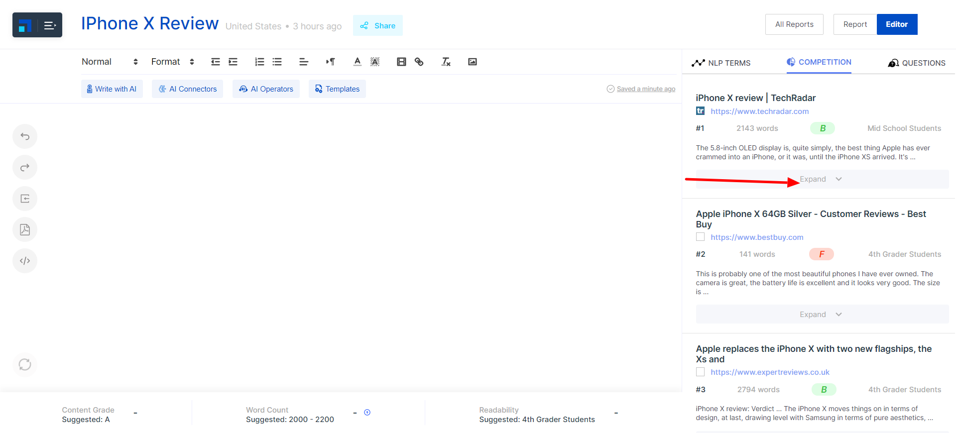The width and height of the screenshot is (956, 433).
Task: Click grade B badge for result #3
Action: [824, 390]
